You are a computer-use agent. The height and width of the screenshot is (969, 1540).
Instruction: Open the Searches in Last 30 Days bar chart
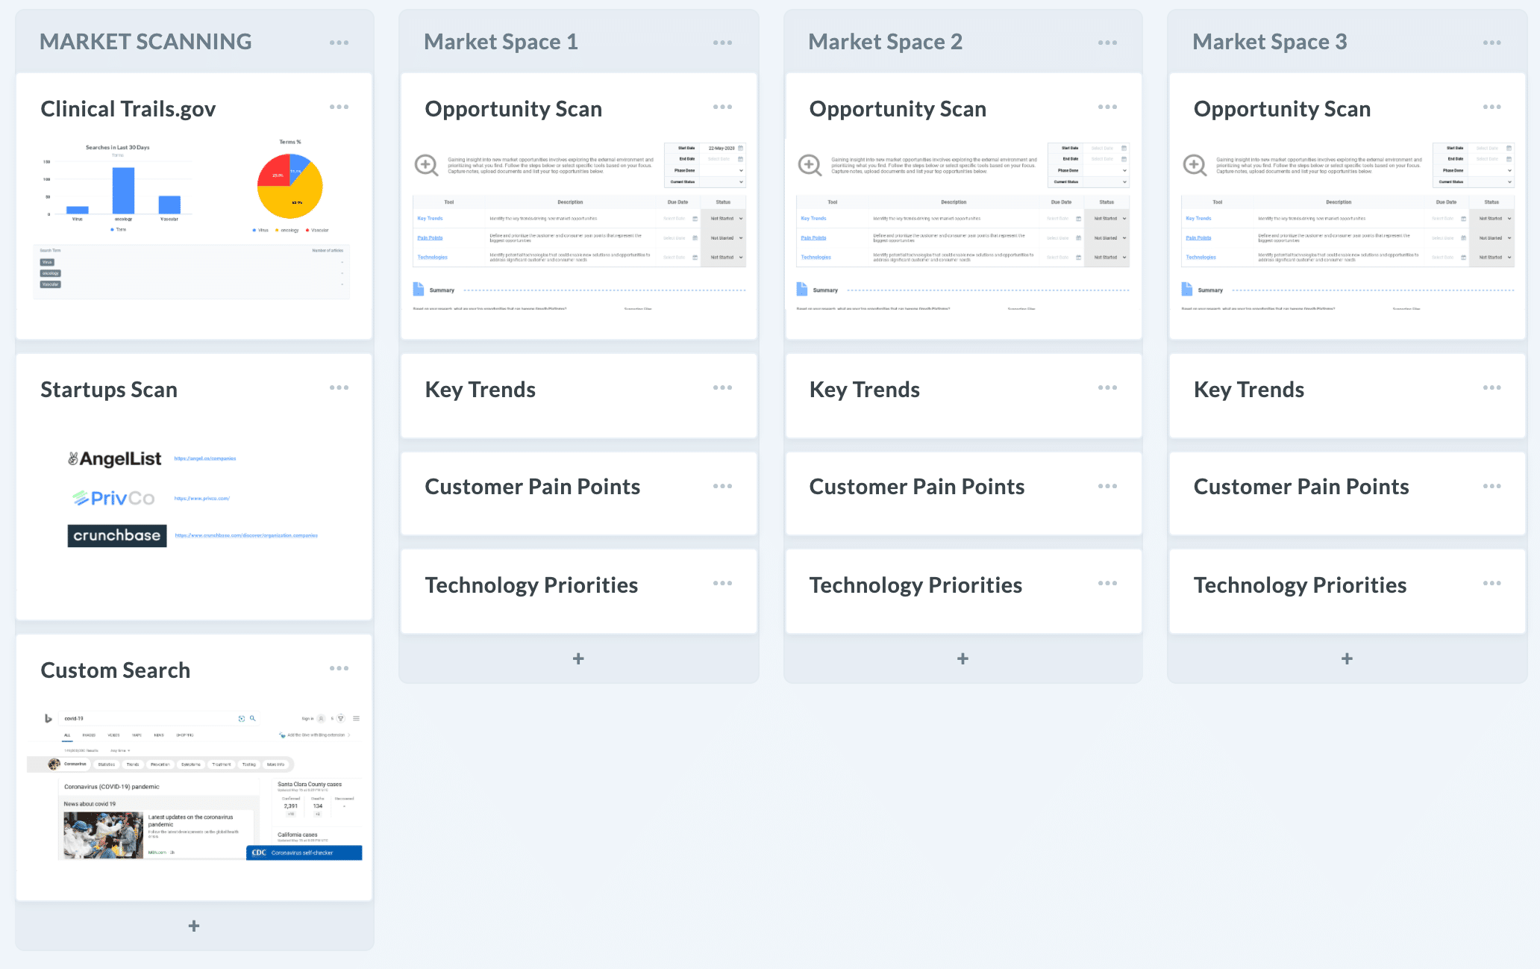coord(118,188)
